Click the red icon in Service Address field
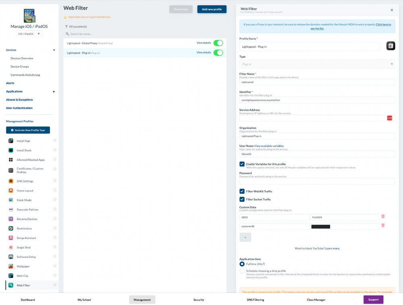 tap(390, 118)
